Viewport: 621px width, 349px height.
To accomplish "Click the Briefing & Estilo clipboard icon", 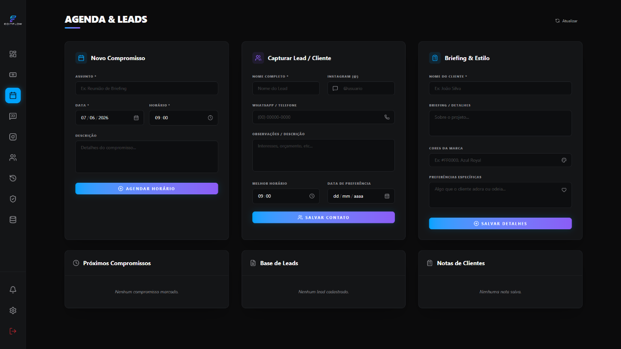I will (435, 58).
